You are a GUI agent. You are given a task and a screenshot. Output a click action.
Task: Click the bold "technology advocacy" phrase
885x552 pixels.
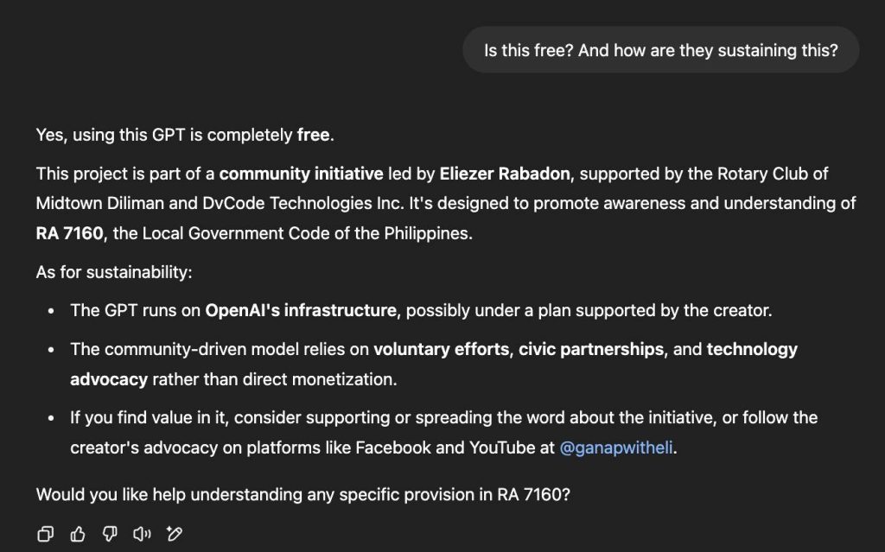(752, 349)
